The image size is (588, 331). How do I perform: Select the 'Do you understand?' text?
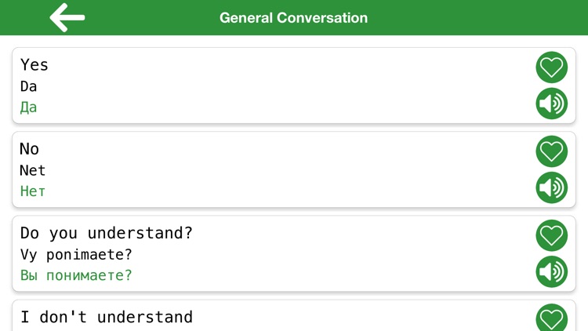coord(107,233)
